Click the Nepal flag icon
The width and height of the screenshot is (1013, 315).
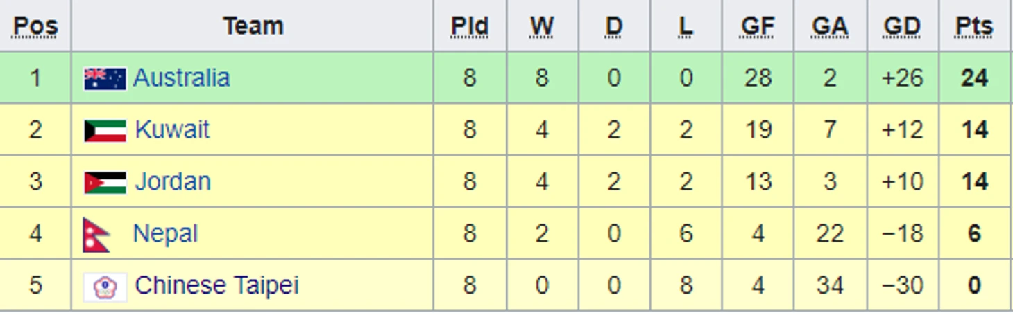pyautogui.click(x=96, y=235)
